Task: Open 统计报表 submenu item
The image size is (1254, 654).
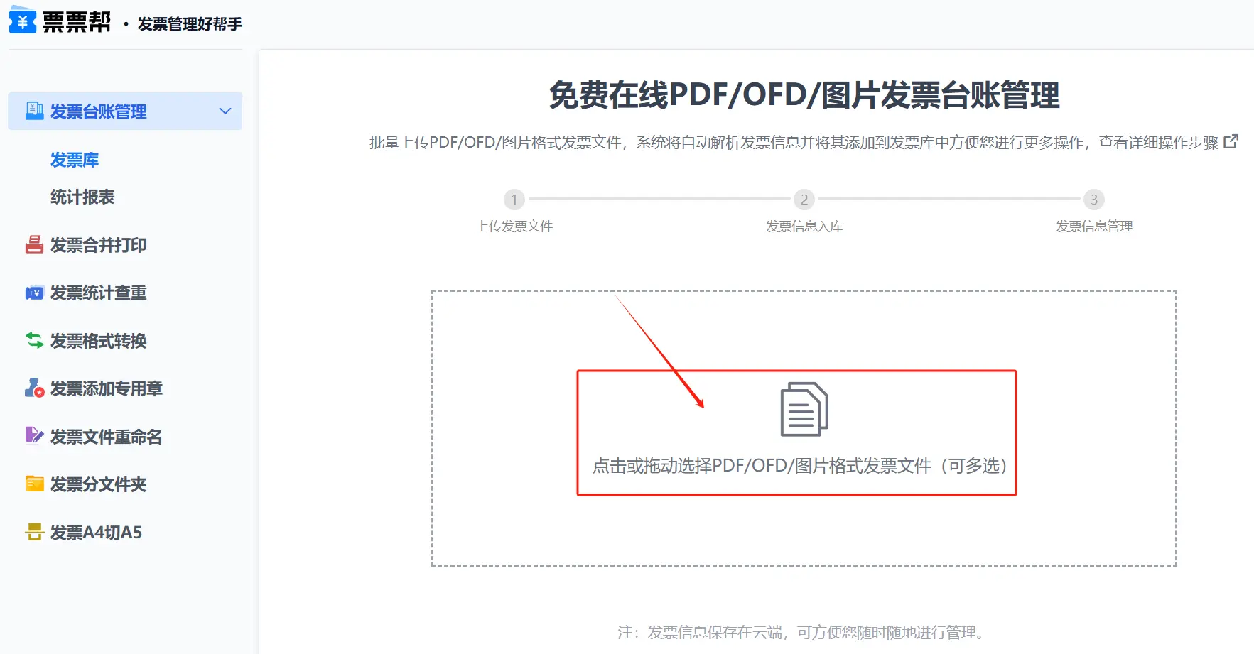Action: pyautogui.click(x=82, y=197)
